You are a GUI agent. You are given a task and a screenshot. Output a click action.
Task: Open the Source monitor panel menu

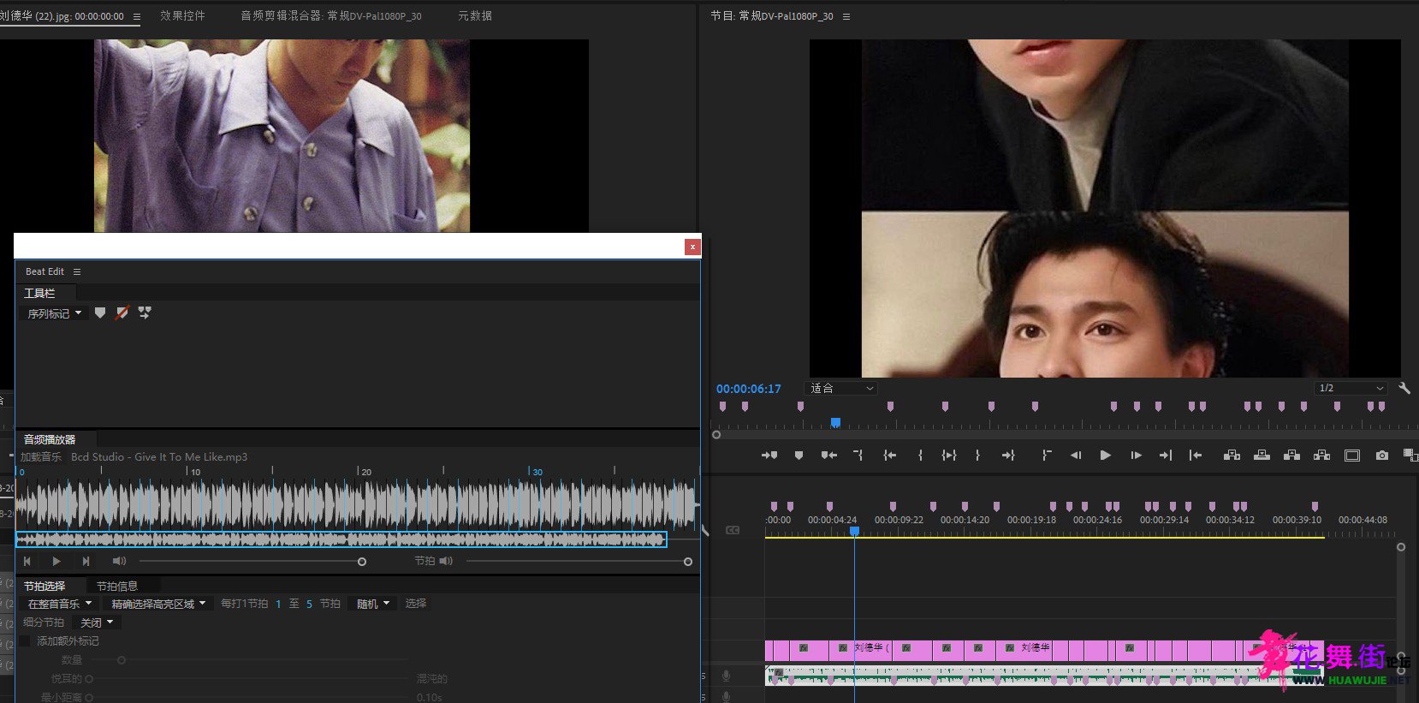click(136, 16)
